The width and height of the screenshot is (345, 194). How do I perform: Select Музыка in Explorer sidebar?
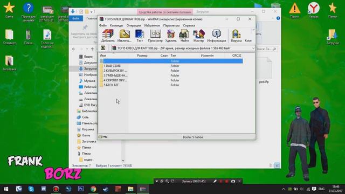coord(87,81)
